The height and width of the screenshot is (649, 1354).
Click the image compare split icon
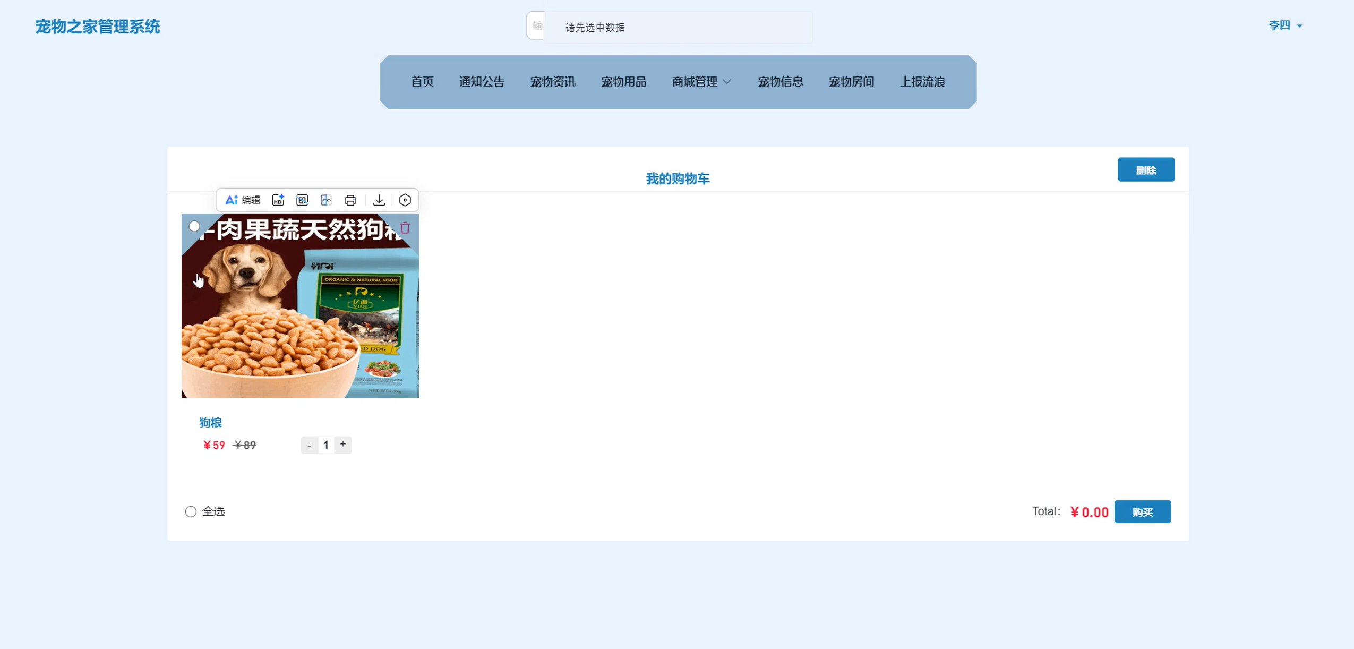326,200
